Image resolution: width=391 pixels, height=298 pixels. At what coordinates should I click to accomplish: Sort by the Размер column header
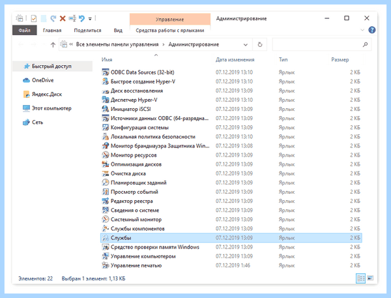click(340, 59)
